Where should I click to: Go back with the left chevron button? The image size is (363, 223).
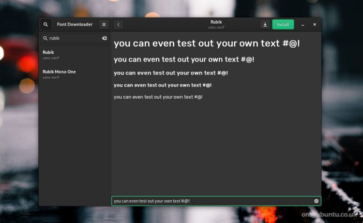pyautogui.click(x=118, y=24)
